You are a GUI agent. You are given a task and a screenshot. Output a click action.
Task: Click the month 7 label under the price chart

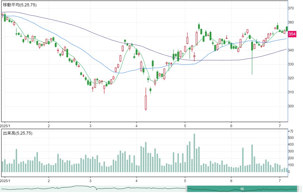click(x=279, y=126)
